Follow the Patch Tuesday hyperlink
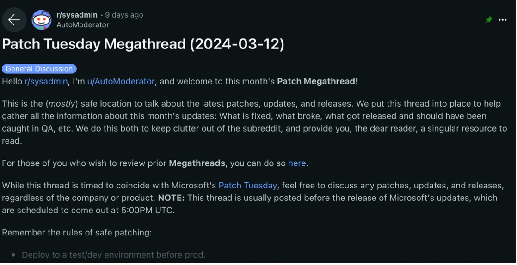The height and width of the screenshot is (265, 517). [247, 185]
